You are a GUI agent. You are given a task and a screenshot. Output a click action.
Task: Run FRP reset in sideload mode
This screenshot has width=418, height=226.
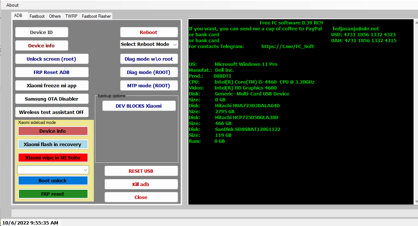tap(53, 193)
